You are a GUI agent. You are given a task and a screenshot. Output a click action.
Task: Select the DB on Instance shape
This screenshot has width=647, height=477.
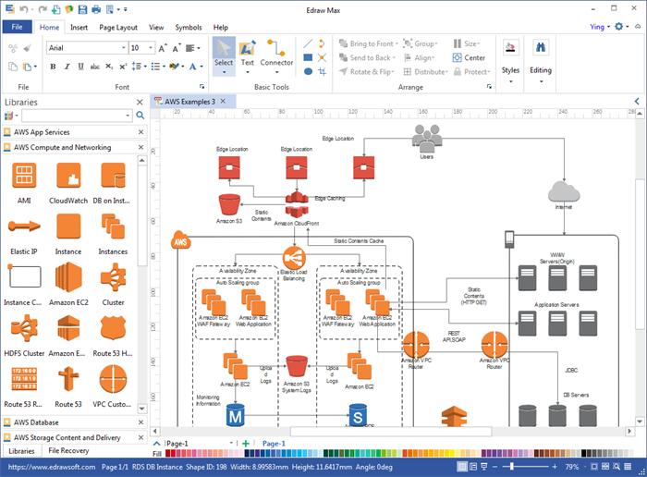click(x=113, y=175)
